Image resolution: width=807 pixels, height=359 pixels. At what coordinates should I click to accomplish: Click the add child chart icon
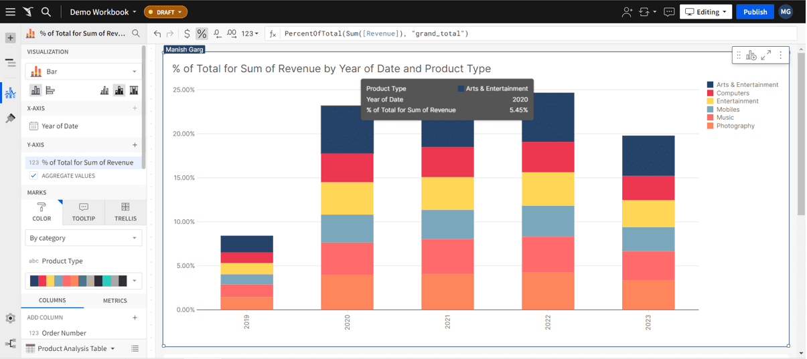coord(751,55)
